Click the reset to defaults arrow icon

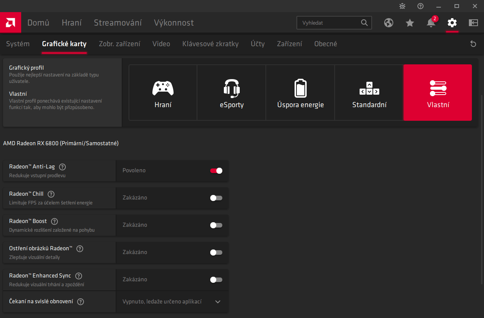coord(473,44)
